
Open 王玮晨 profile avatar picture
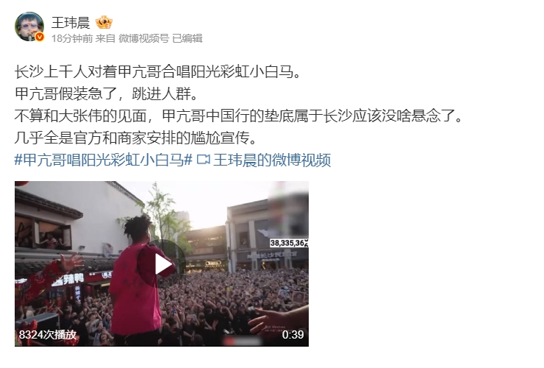tap(29, 26)
